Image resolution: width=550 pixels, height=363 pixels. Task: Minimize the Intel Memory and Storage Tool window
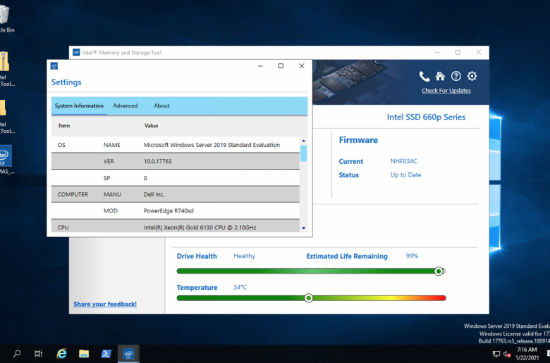tap(437, 53)
